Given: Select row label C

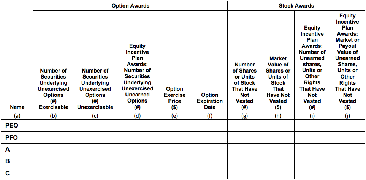Looking at the screenshot, I should 8,174.
